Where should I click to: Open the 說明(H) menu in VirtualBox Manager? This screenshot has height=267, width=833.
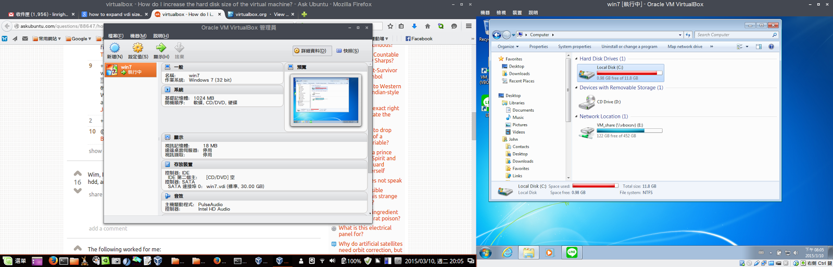click(x=161, y=36)
